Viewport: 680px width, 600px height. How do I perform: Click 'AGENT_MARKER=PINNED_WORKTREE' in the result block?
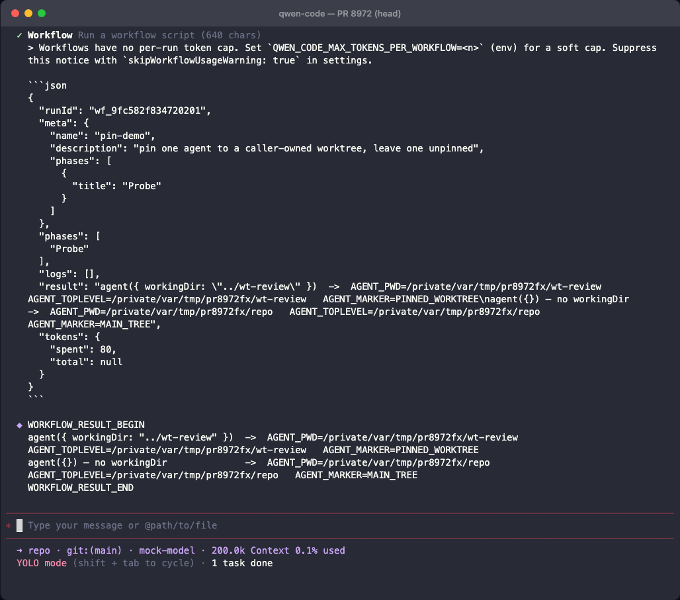[x=401, y=450]
